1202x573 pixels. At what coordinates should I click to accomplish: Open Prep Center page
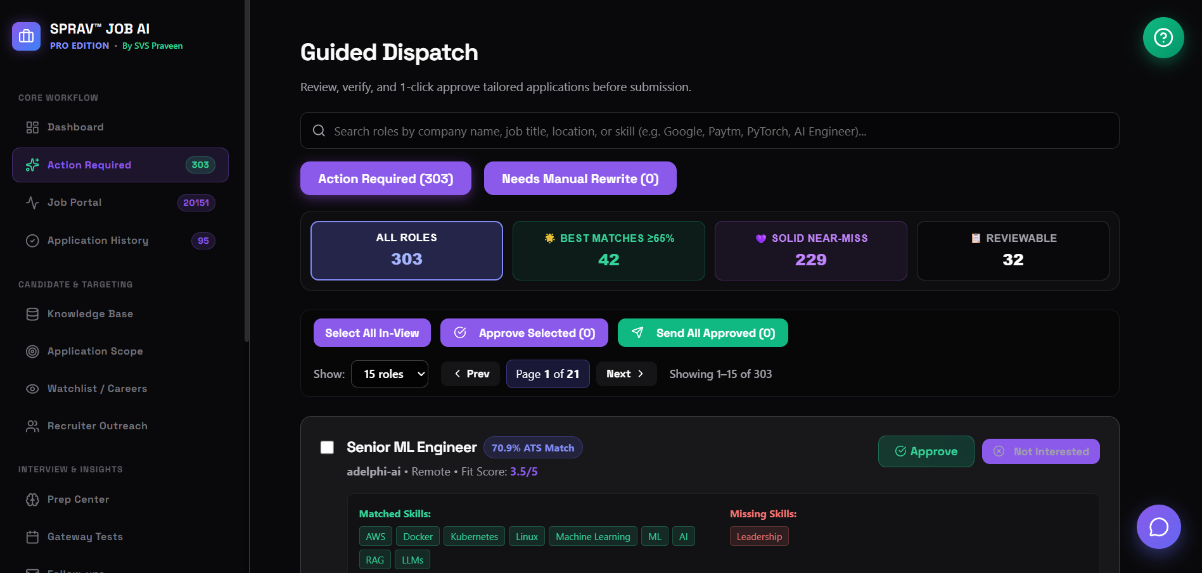coord(120,500)
